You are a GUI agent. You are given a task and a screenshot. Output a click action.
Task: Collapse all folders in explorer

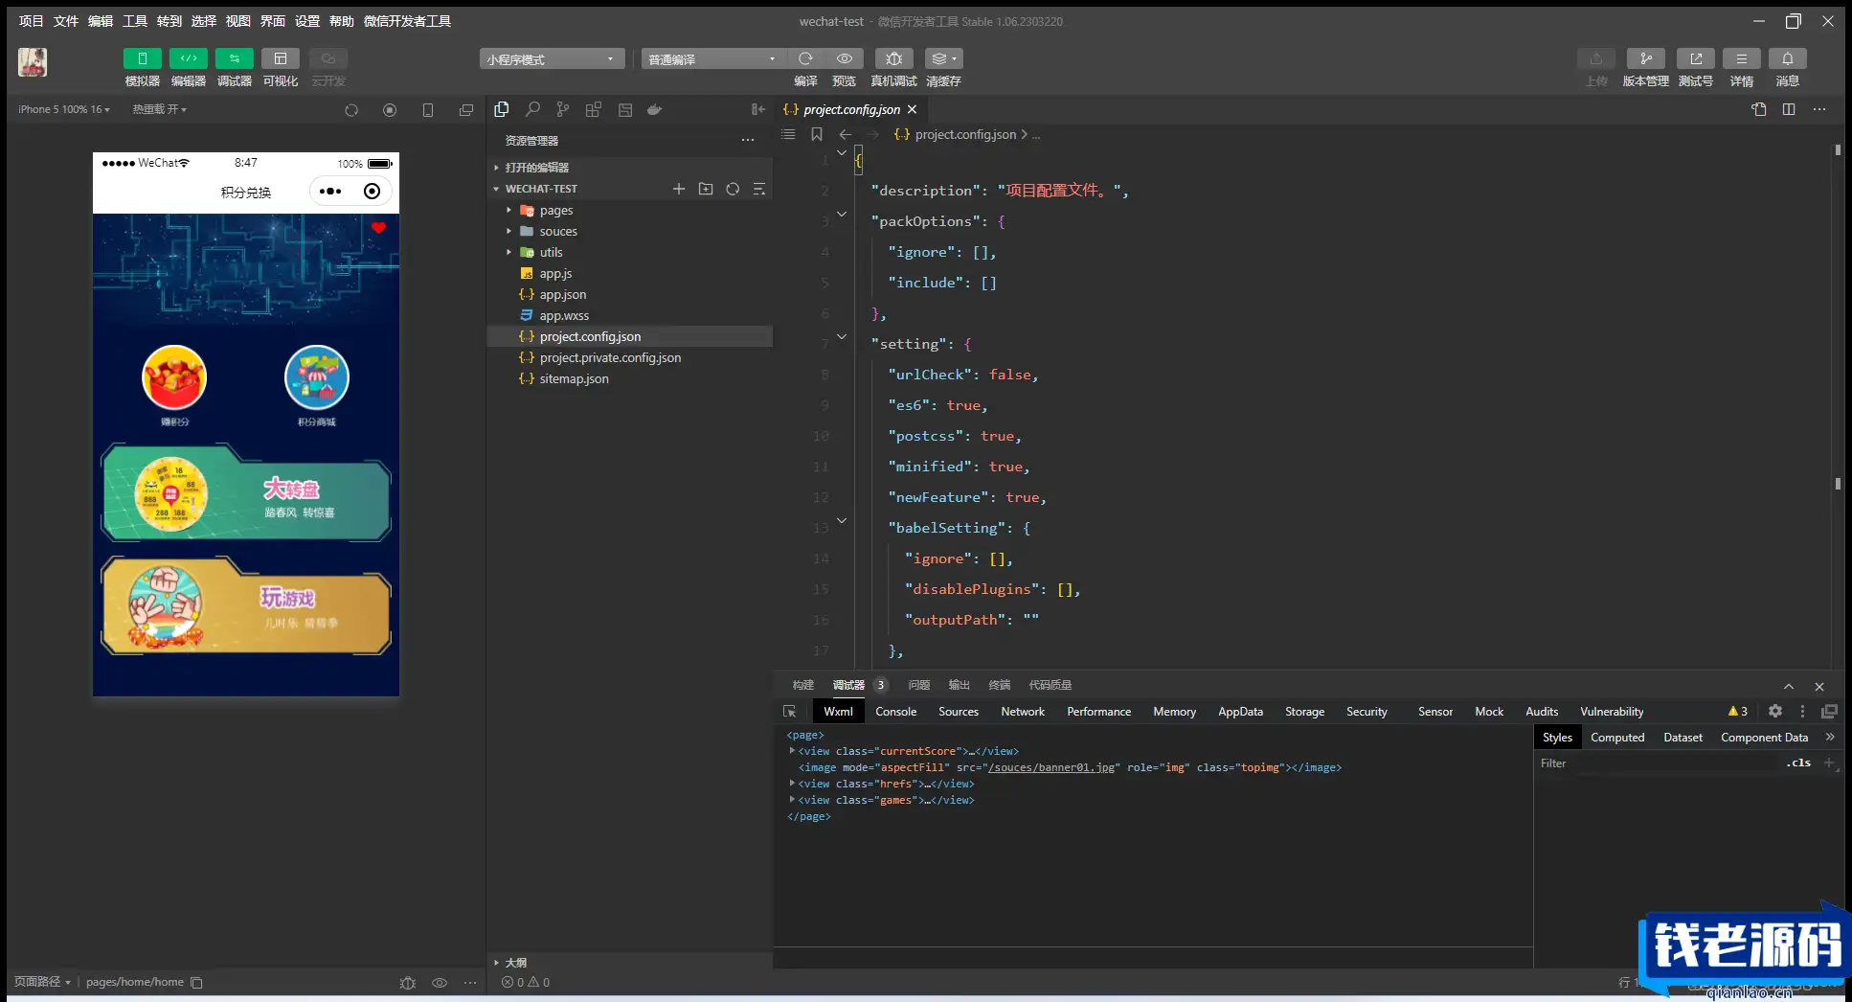pyautogui.click(x=759, y=189)
